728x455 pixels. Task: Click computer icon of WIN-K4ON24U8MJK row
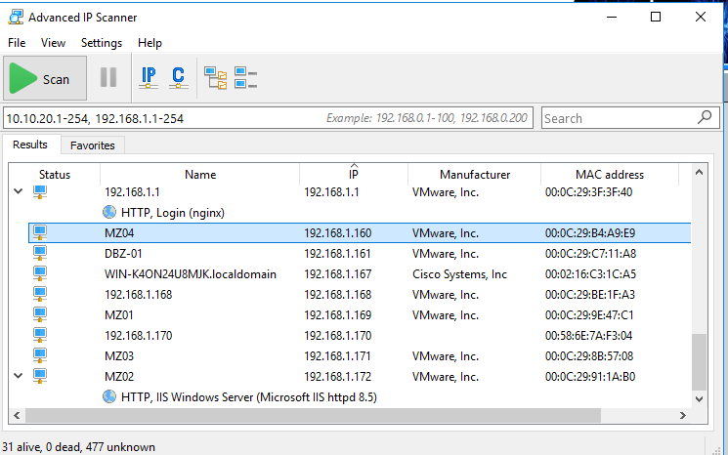click(x=40, y=273)
